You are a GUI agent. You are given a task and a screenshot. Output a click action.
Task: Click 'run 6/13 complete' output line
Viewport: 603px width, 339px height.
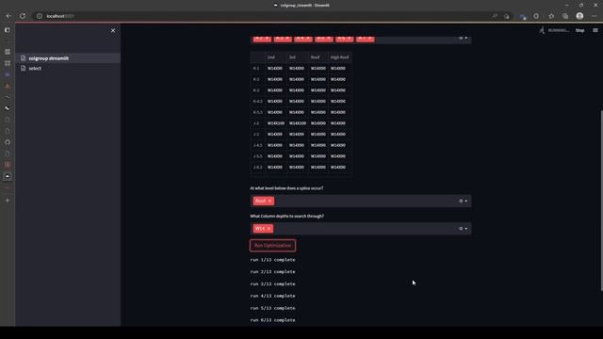pos(272,320)
